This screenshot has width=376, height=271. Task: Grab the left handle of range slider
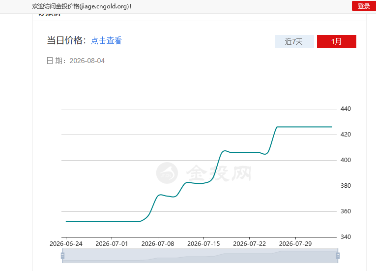[62, 256]
